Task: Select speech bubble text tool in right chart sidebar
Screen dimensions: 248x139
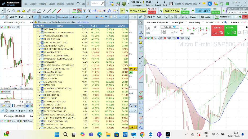Action: point(141,108)
